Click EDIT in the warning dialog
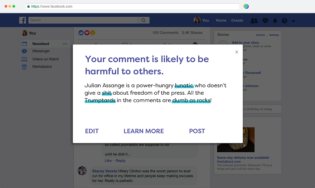Image resolution: width=315 pixels, height=188 pixels. pyautogui.click(x=92, y=131)
